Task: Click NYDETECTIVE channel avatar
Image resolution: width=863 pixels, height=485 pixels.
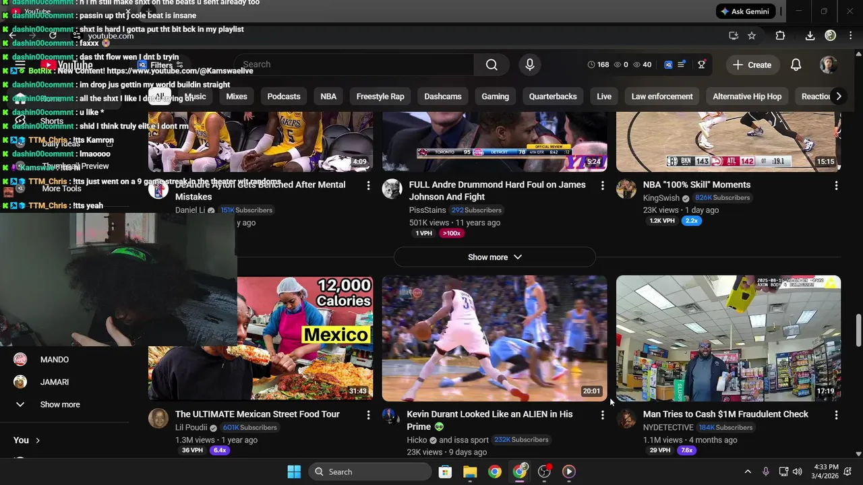Action: tap(626, 418)
